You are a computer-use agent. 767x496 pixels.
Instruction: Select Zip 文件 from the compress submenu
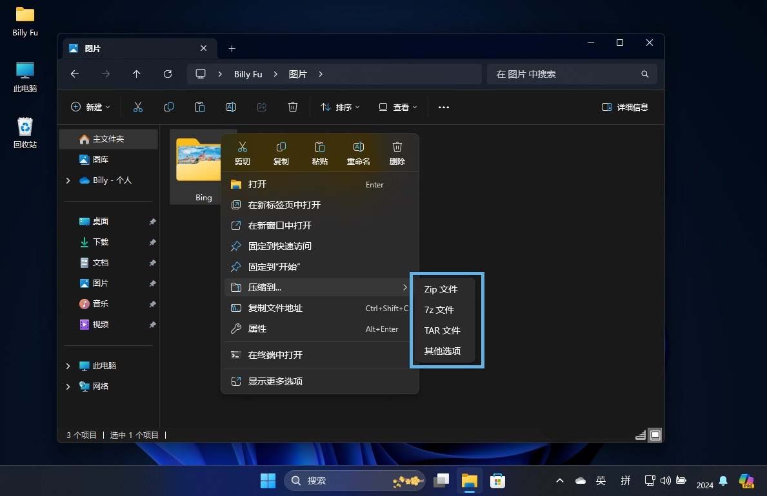[441, 289]
